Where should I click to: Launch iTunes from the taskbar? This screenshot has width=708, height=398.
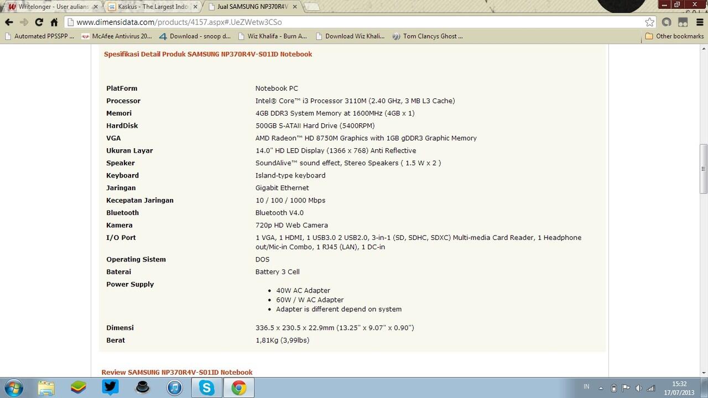[x=174, y=387]
